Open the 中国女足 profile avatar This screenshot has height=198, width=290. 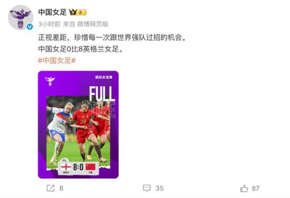pyautogui.click(x=20, y=17)
